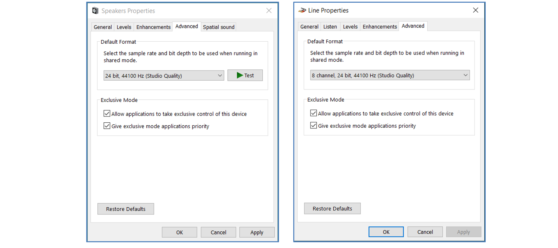This screenshot has width=558, height=248.
Task: Click Restore Defaults in Speakers Properties
Action: coord(126,209)
